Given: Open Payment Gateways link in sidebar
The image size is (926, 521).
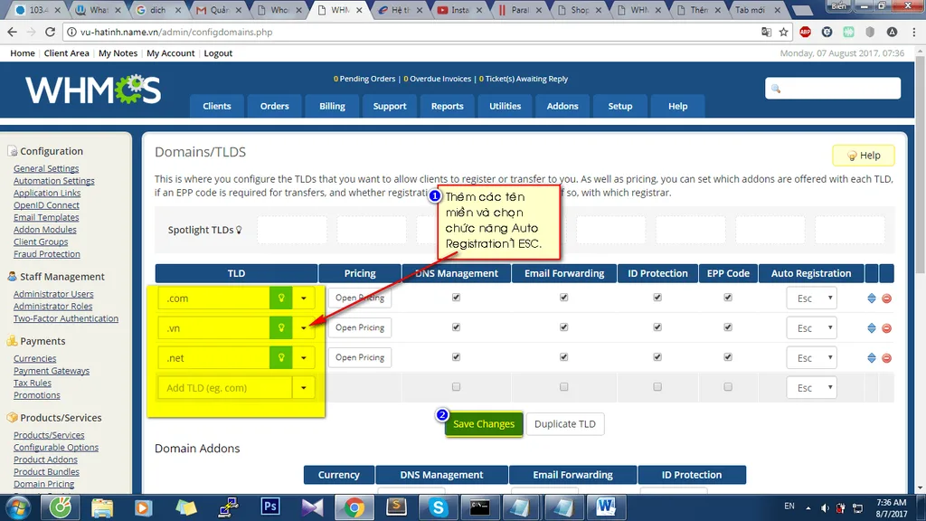Looking at the screenshot, I should point(52,371).
